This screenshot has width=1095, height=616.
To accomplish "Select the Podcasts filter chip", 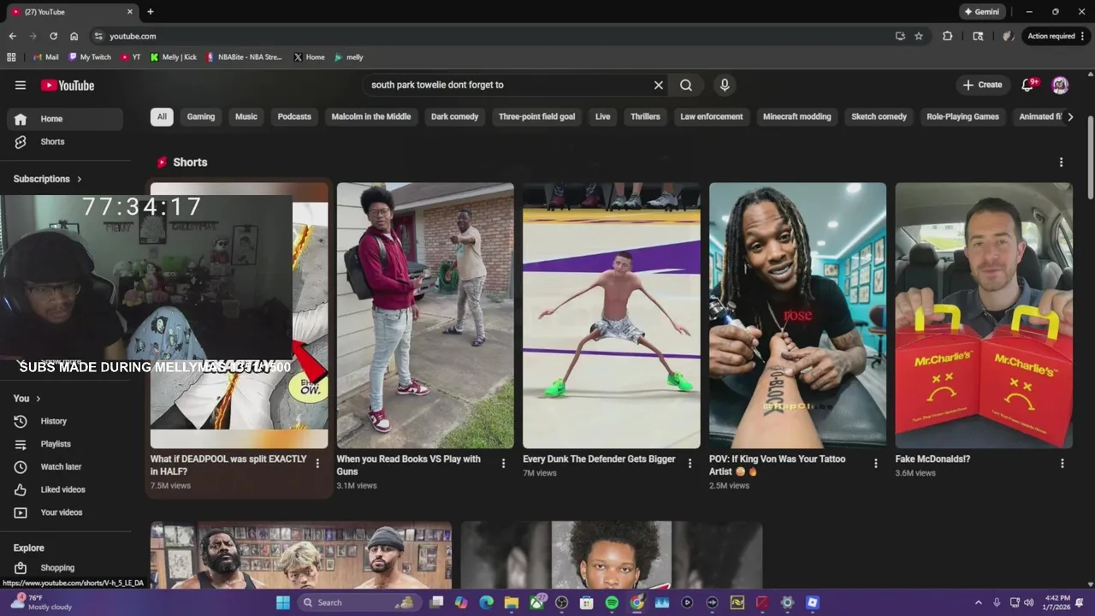I will (x=294, y=116).
